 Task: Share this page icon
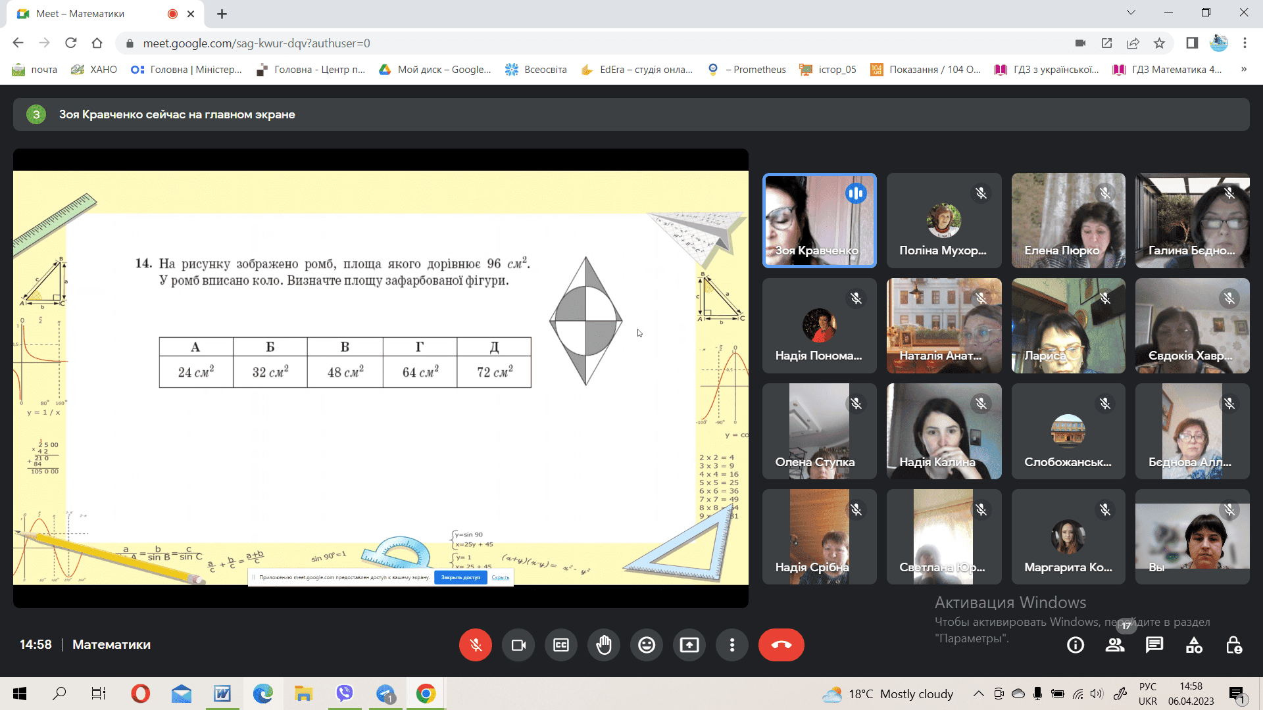click(x=1133, y=43)
